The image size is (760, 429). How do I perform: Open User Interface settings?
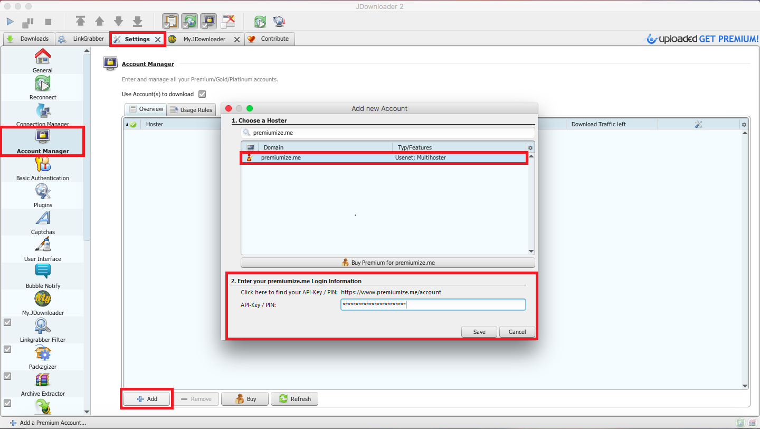pyautogui.click(x=42, y=249)
